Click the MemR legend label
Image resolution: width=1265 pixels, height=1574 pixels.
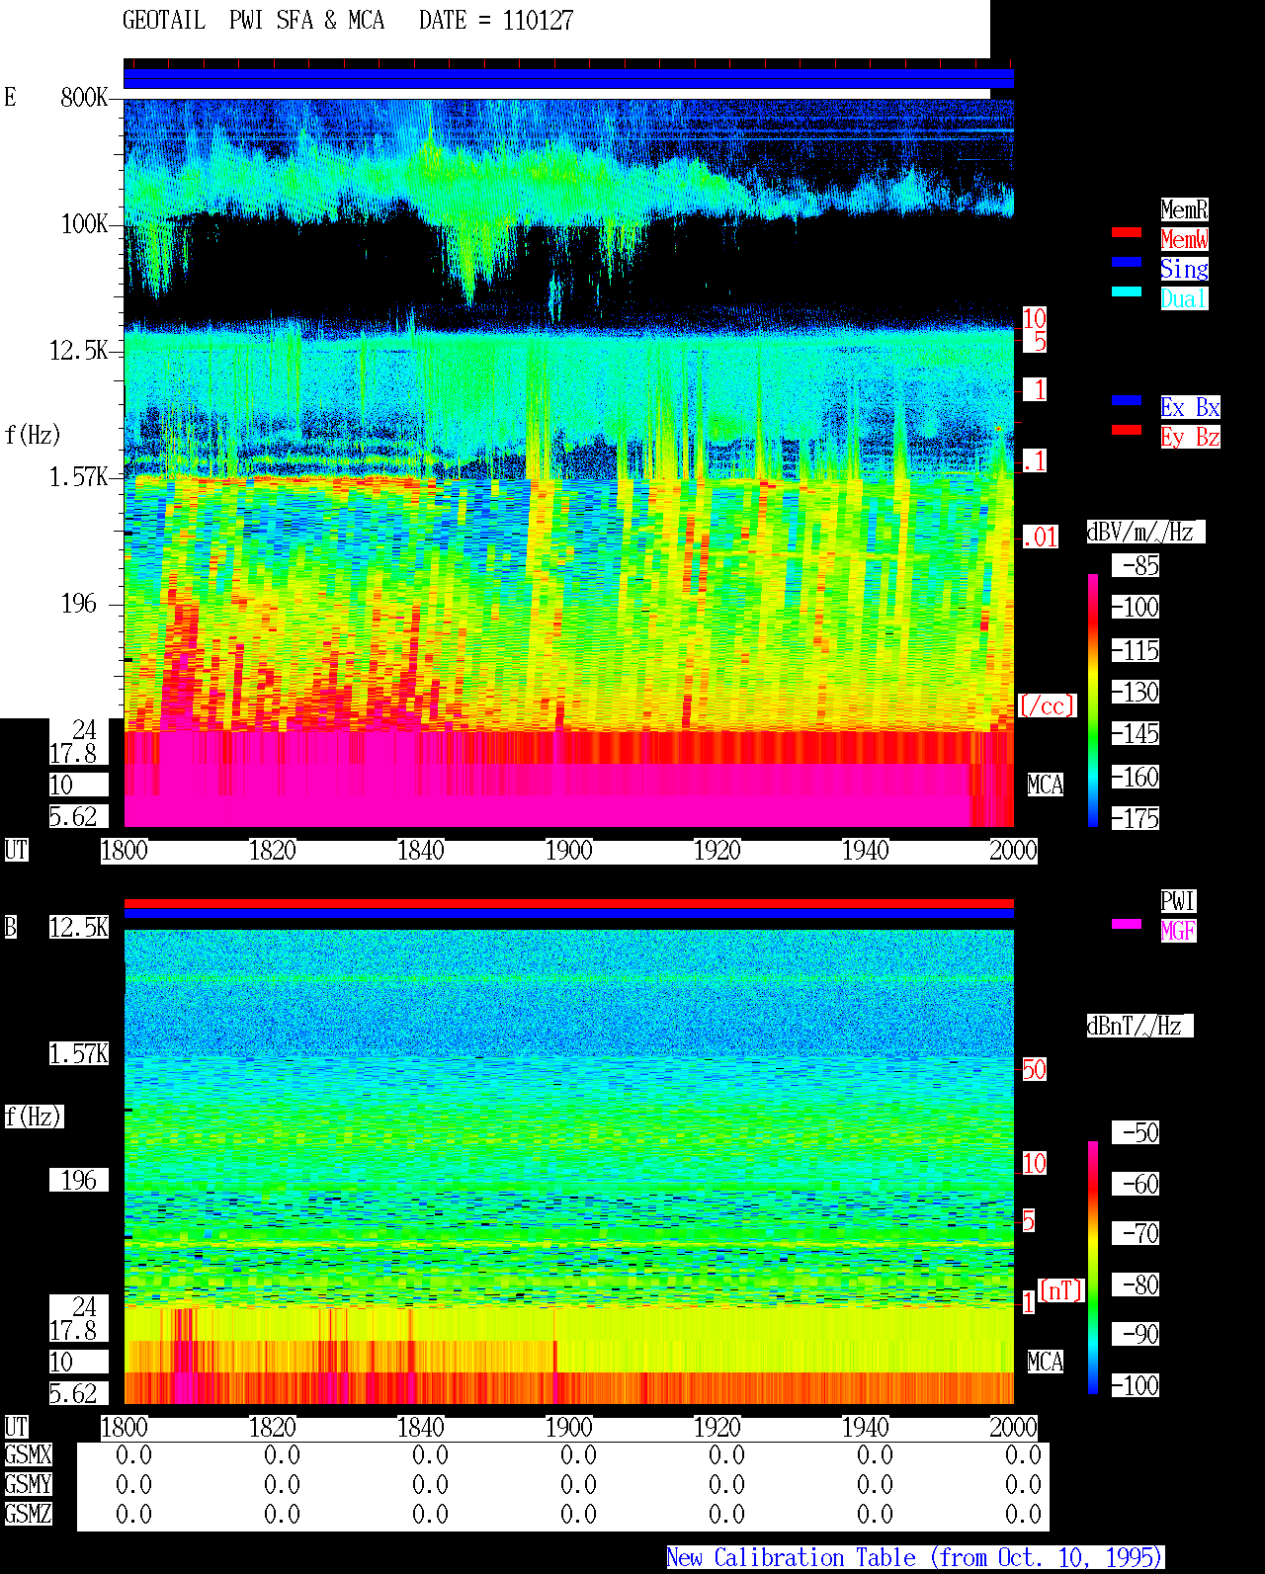tap(1184, 209)
